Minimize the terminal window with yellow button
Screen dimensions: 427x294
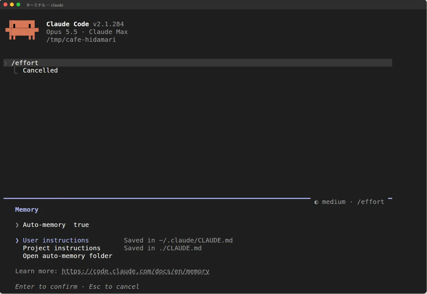coord(12,5)
